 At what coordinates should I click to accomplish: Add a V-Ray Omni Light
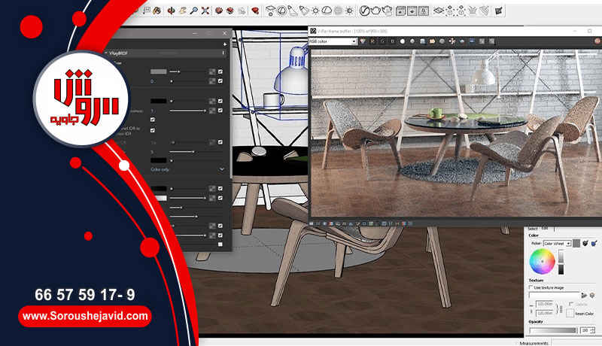pos(316,11)
